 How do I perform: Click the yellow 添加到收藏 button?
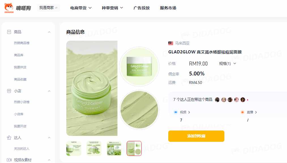[196, 136]
